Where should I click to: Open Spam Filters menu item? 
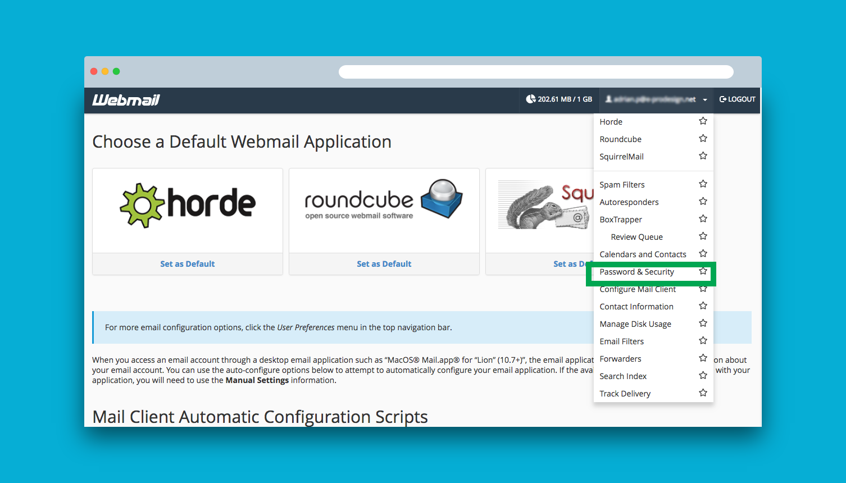click(x=622, y=185)
